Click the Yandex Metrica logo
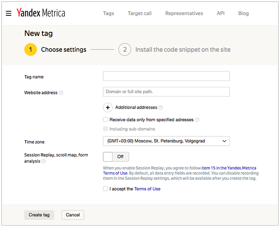 (41, 13)
